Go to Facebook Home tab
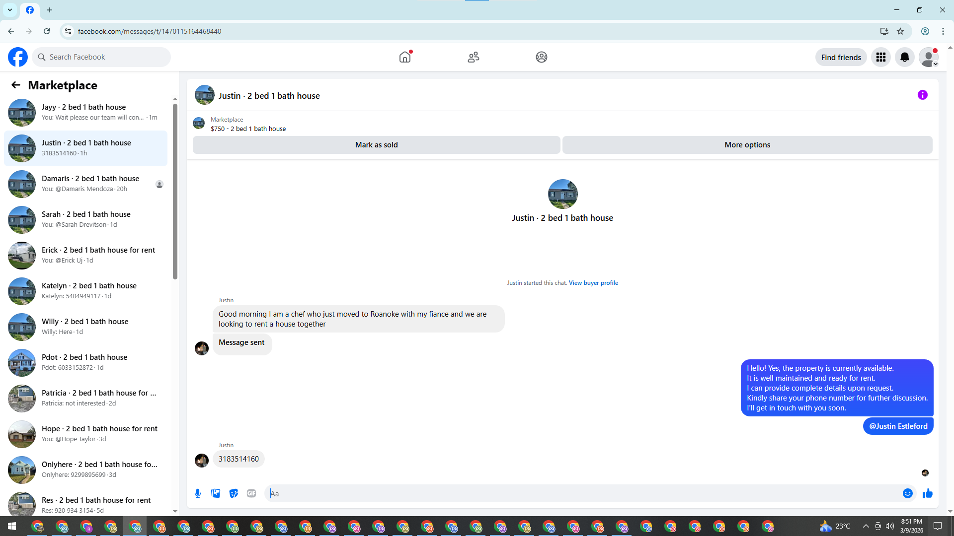 405,57
